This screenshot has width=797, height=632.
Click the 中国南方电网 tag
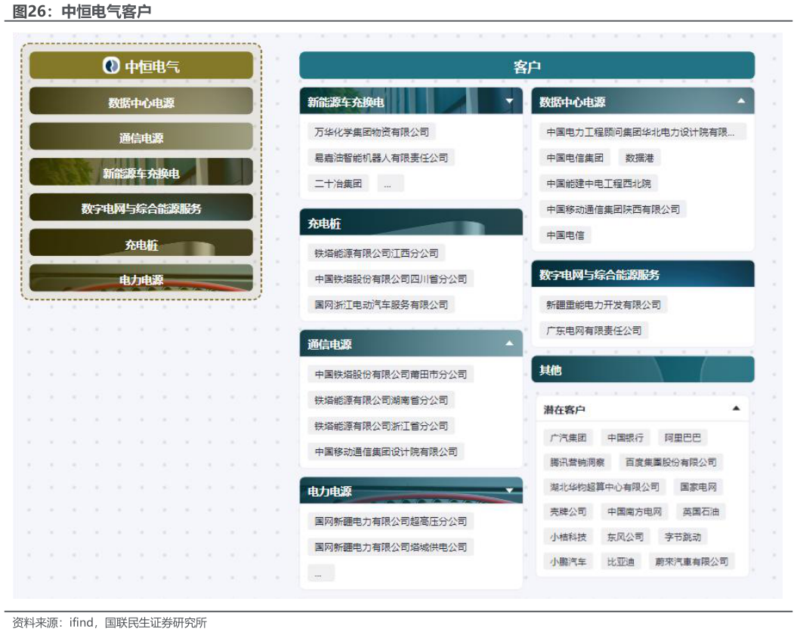click(x=635, y=512)
